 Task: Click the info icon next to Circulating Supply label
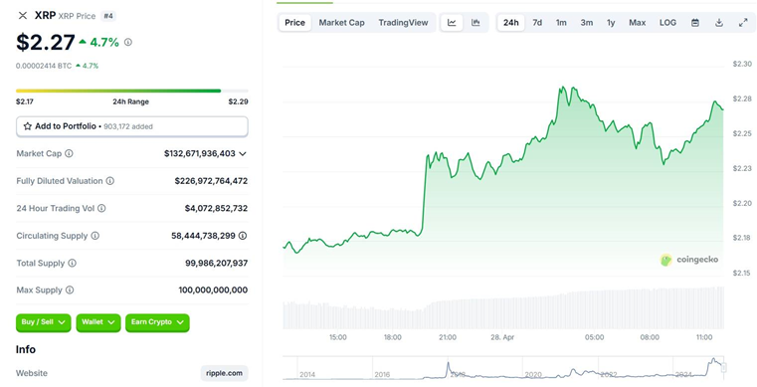(x=95, y=236)
